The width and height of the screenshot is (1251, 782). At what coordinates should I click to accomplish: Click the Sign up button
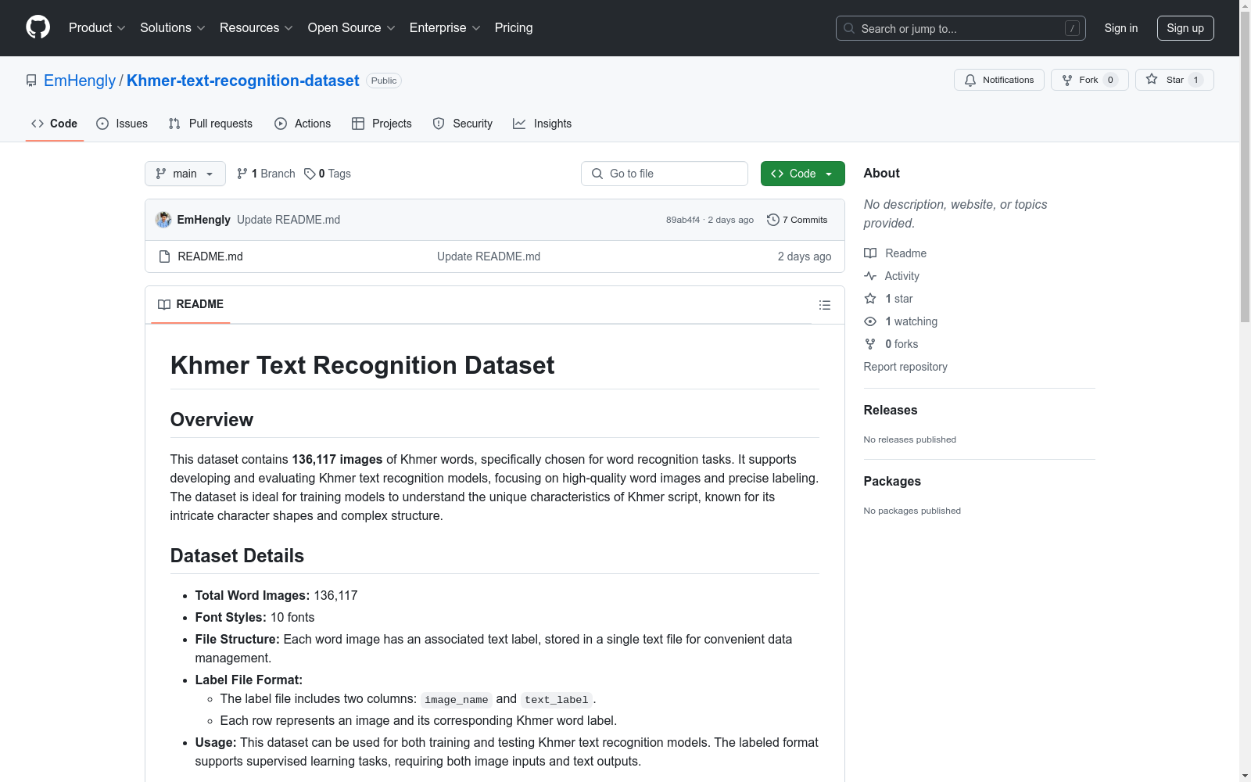point(1185,28)
